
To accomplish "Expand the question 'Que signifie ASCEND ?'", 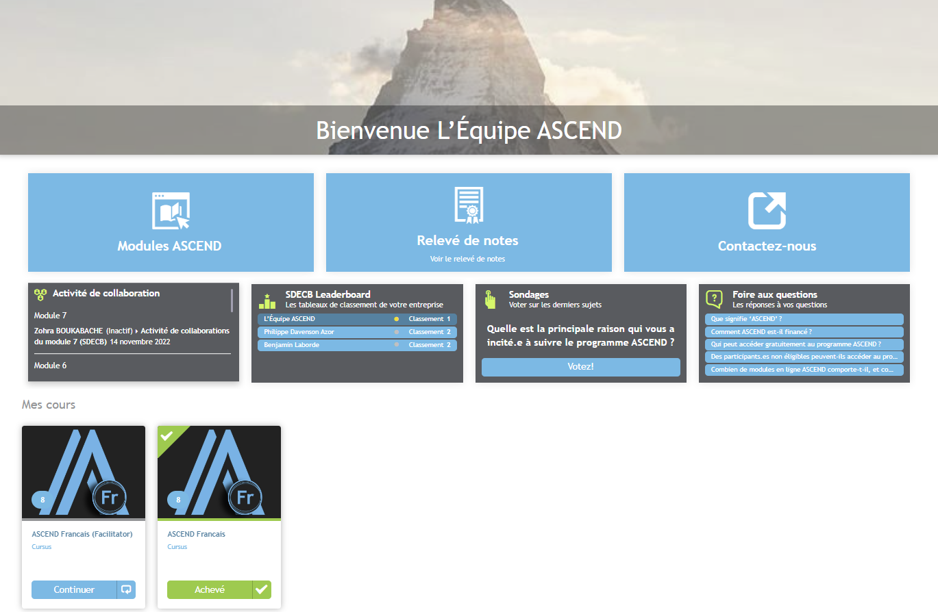I will 804,319.
